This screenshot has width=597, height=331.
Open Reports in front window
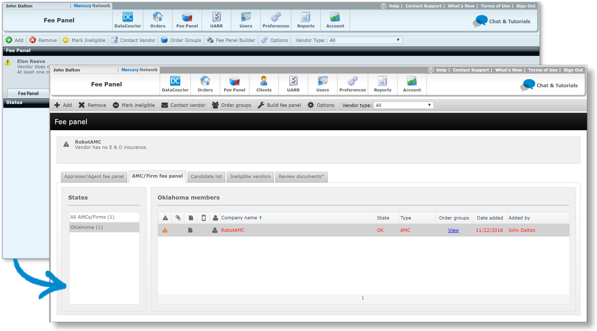[383, 84]
